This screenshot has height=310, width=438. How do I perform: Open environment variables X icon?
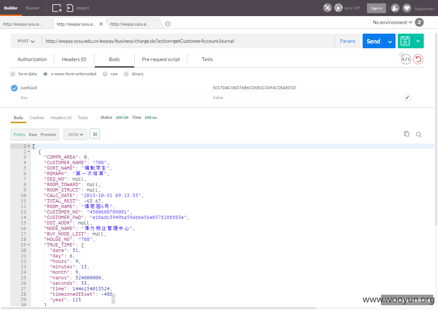point(419,22)
